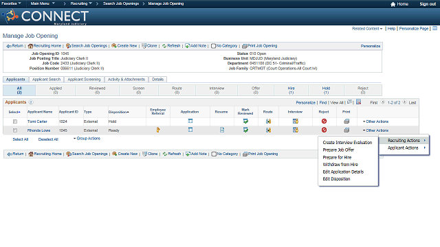Screen dimensions: 440x247
Task: Print Rhonda Lowe's application
Action: pyautogui.click(x=346, y=130)
